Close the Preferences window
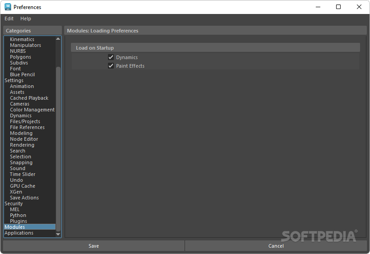 tap(359, 7)
